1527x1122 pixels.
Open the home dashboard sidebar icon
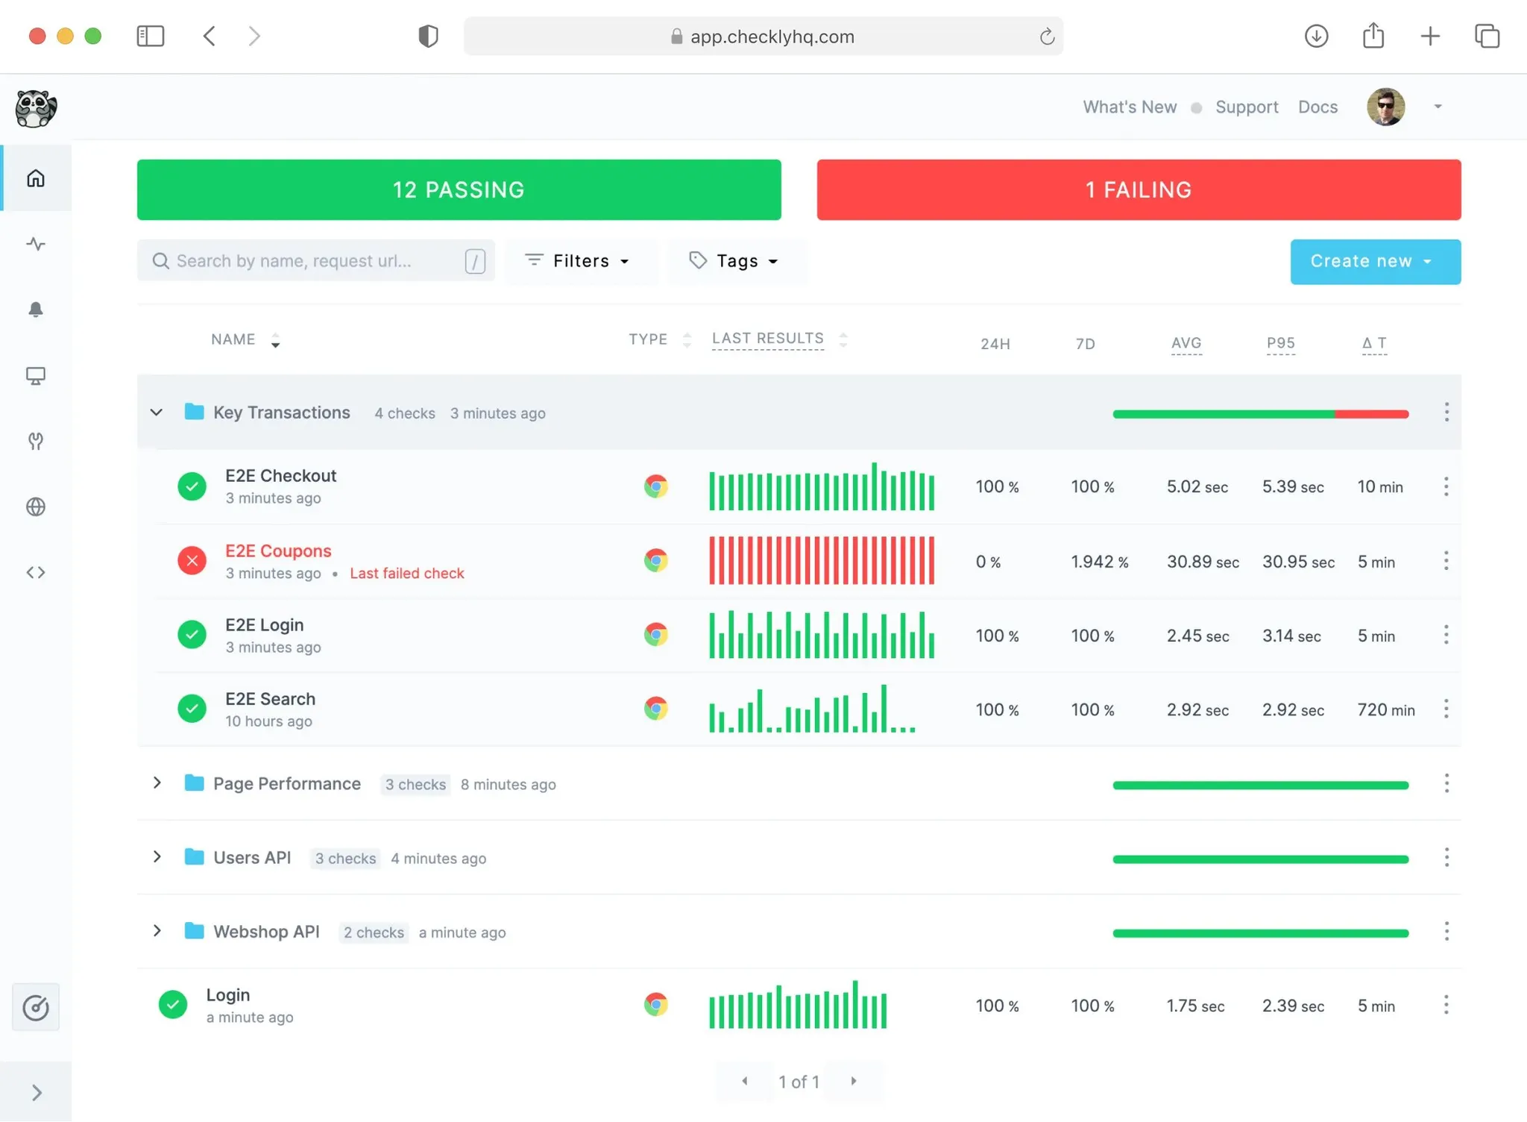[35, 178]
